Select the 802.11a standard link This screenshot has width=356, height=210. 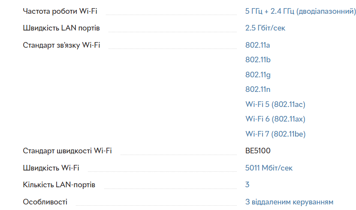point(257,45)
